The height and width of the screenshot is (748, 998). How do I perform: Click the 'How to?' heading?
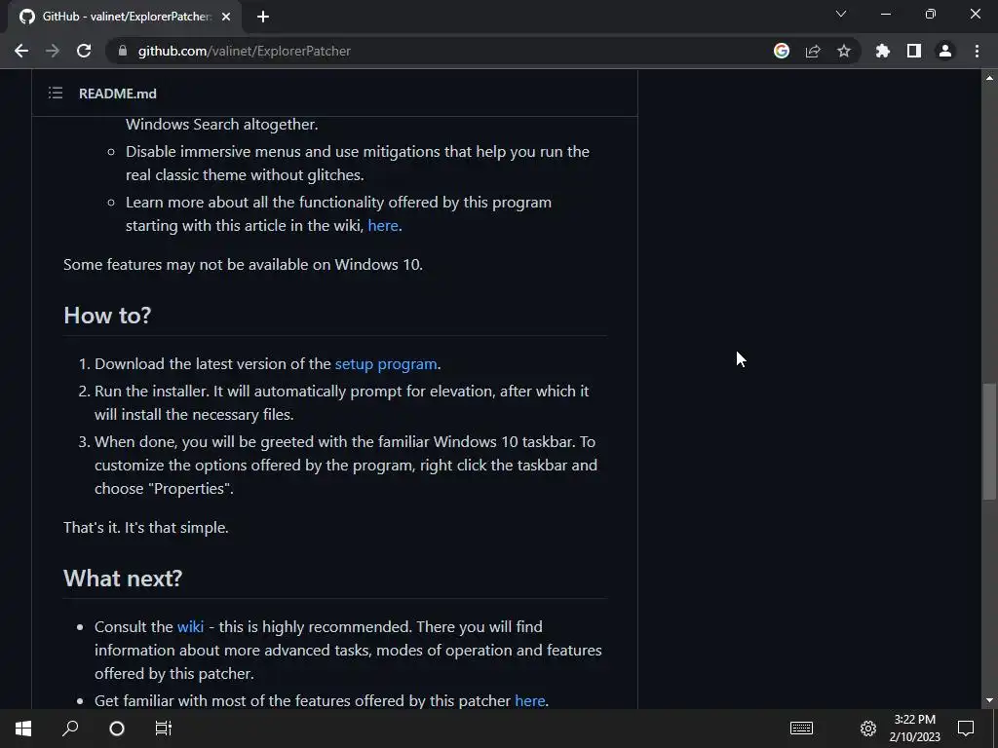[x=107, y=316]
